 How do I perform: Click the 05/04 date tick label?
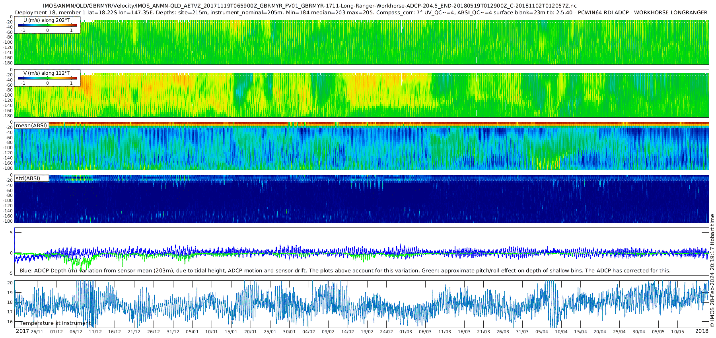(x=542, y=332)
